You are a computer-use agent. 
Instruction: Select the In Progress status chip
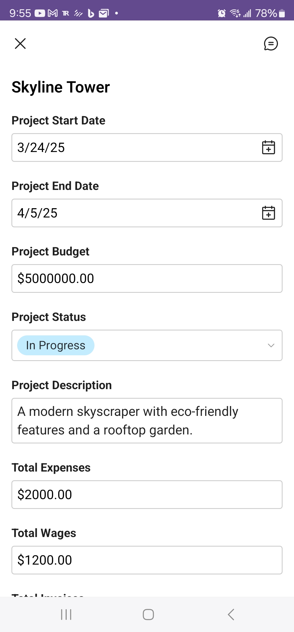[x=56, y=345]
